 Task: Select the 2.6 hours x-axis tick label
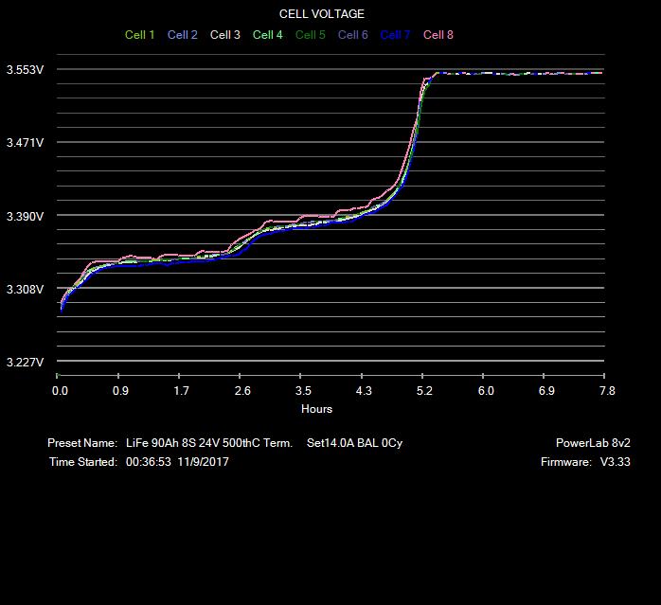coord(242,390)
